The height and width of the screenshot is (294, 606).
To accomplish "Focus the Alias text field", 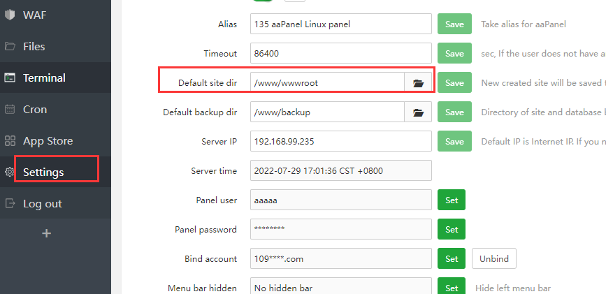I will (x=340, y=24).
